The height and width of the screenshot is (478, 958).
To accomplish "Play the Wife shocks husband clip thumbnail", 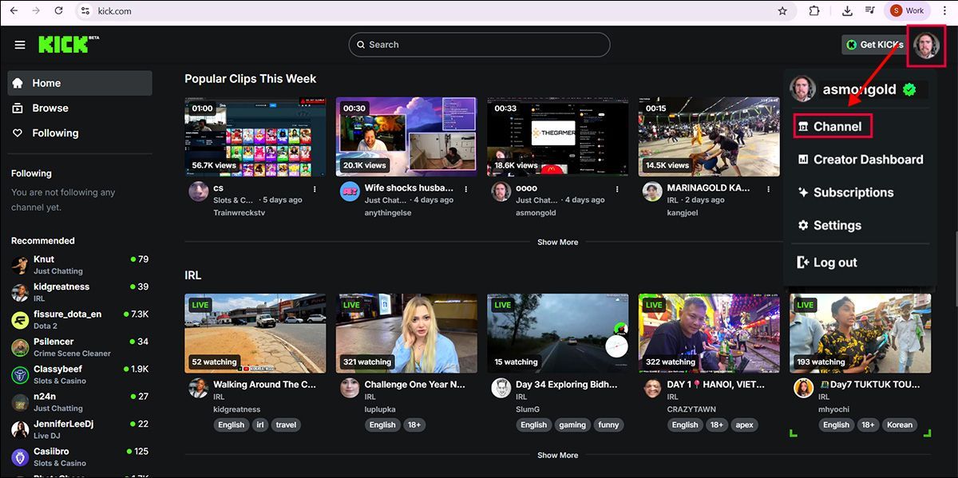I will [406, 136].
